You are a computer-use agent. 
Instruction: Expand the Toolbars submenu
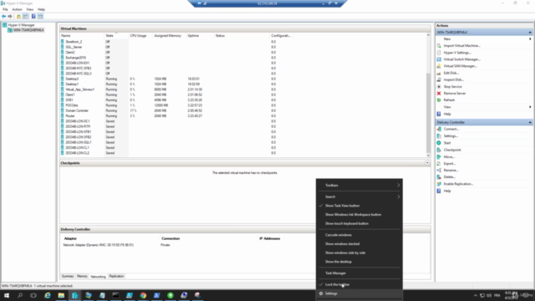359,186
